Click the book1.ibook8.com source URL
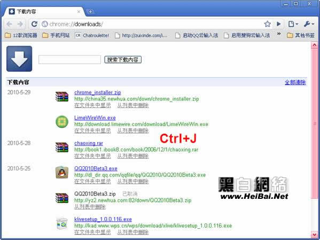This screenshot has height=240, width=320. [x=136, y=150]
